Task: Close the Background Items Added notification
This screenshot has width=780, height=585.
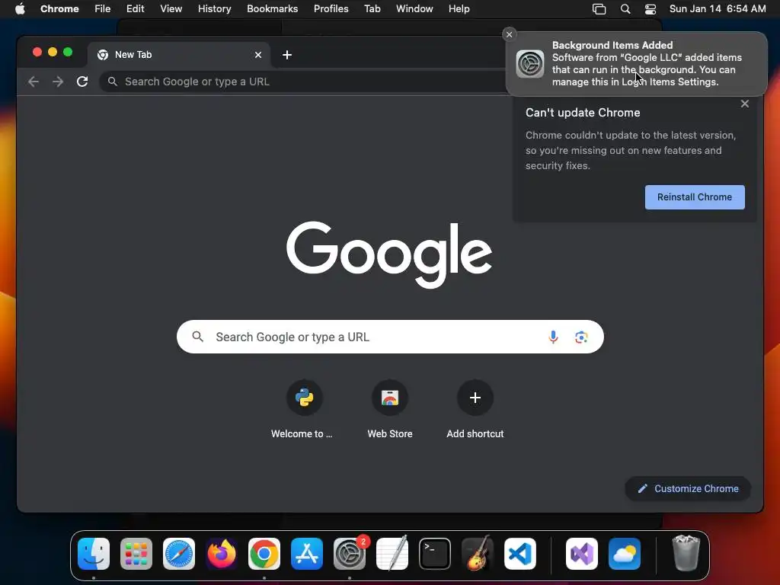Action: pyautogui.click(x=509, y=34)
